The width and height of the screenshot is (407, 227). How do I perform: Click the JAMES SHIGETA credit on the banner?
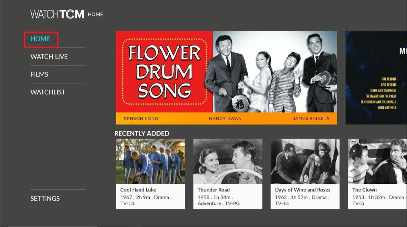tap(311, 119)
